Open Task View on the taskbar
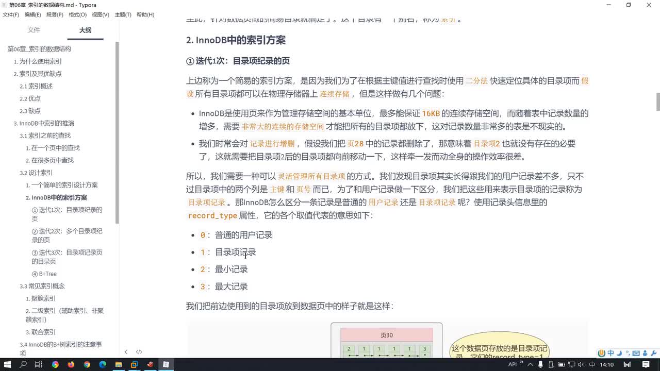Screen dimensions: 660x371 39,364
